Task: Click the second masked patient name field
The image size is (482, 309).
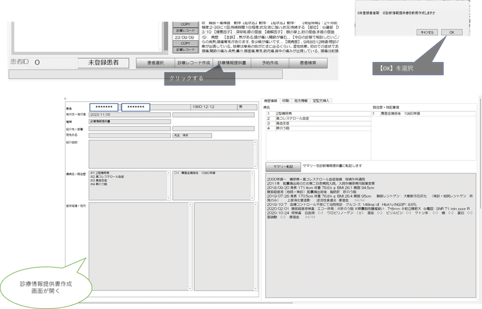Action: (x=136, y=107)
